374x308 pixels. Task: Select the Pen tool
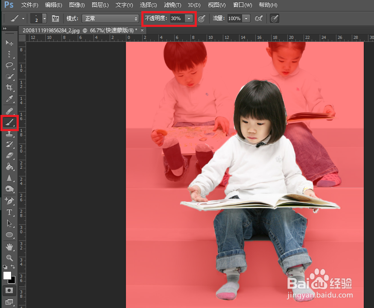coord(9,201)
